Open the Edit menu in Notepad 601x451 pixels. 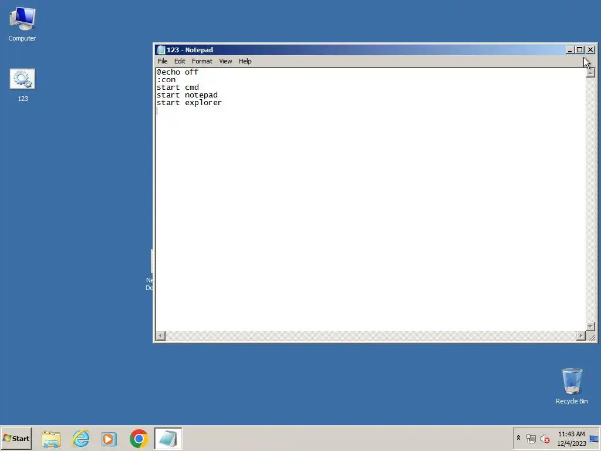tap(180, 61)
